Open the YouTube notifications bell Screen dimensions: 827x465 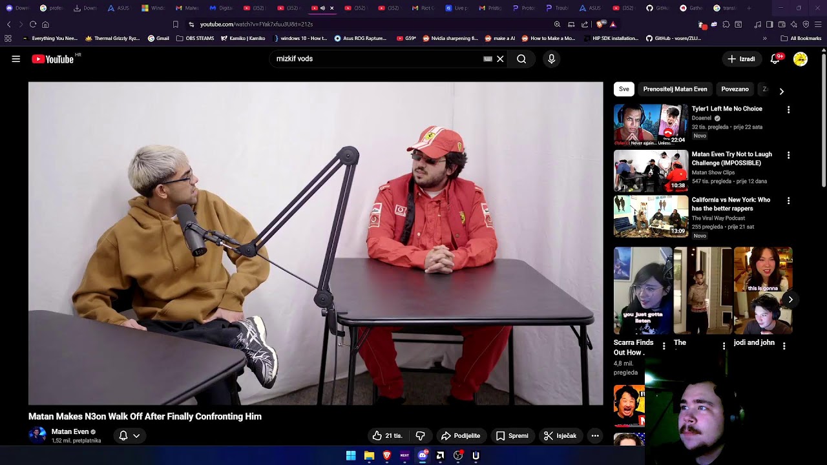pos(775,59)
